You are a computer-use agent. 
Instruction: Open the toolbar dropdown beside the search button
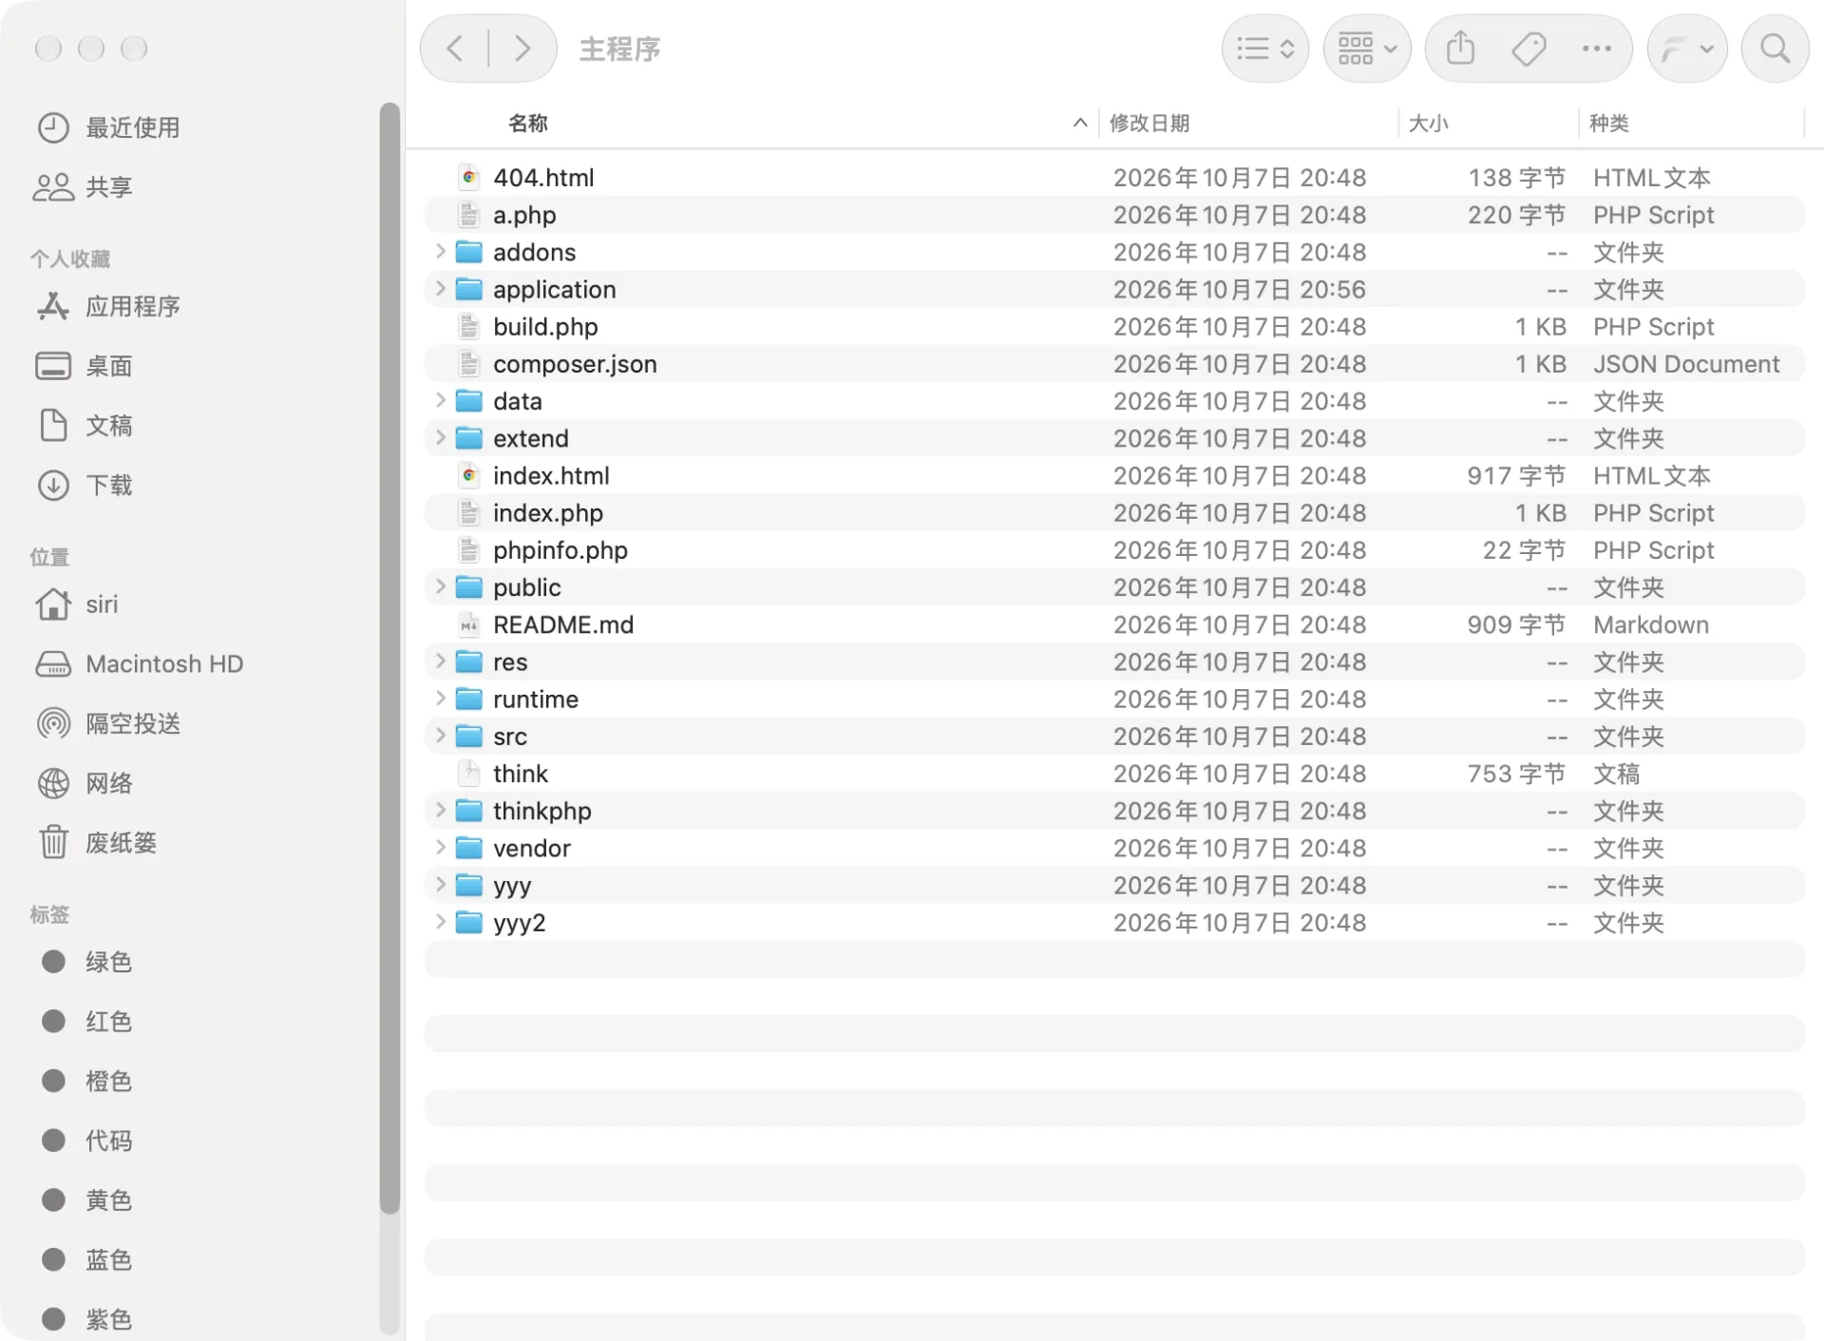[1686, 48]
